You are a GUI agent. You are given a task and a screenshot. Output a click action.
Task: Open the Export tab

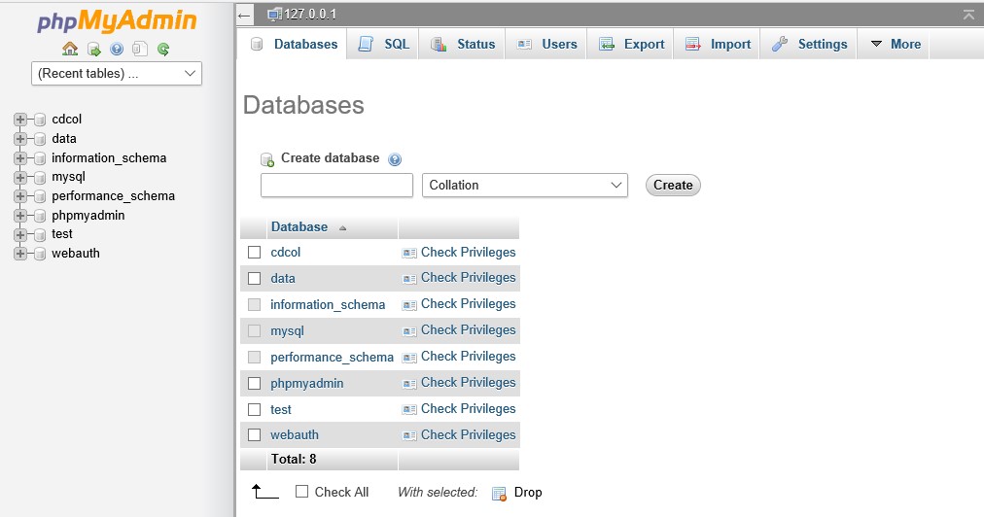click(632, 44)
